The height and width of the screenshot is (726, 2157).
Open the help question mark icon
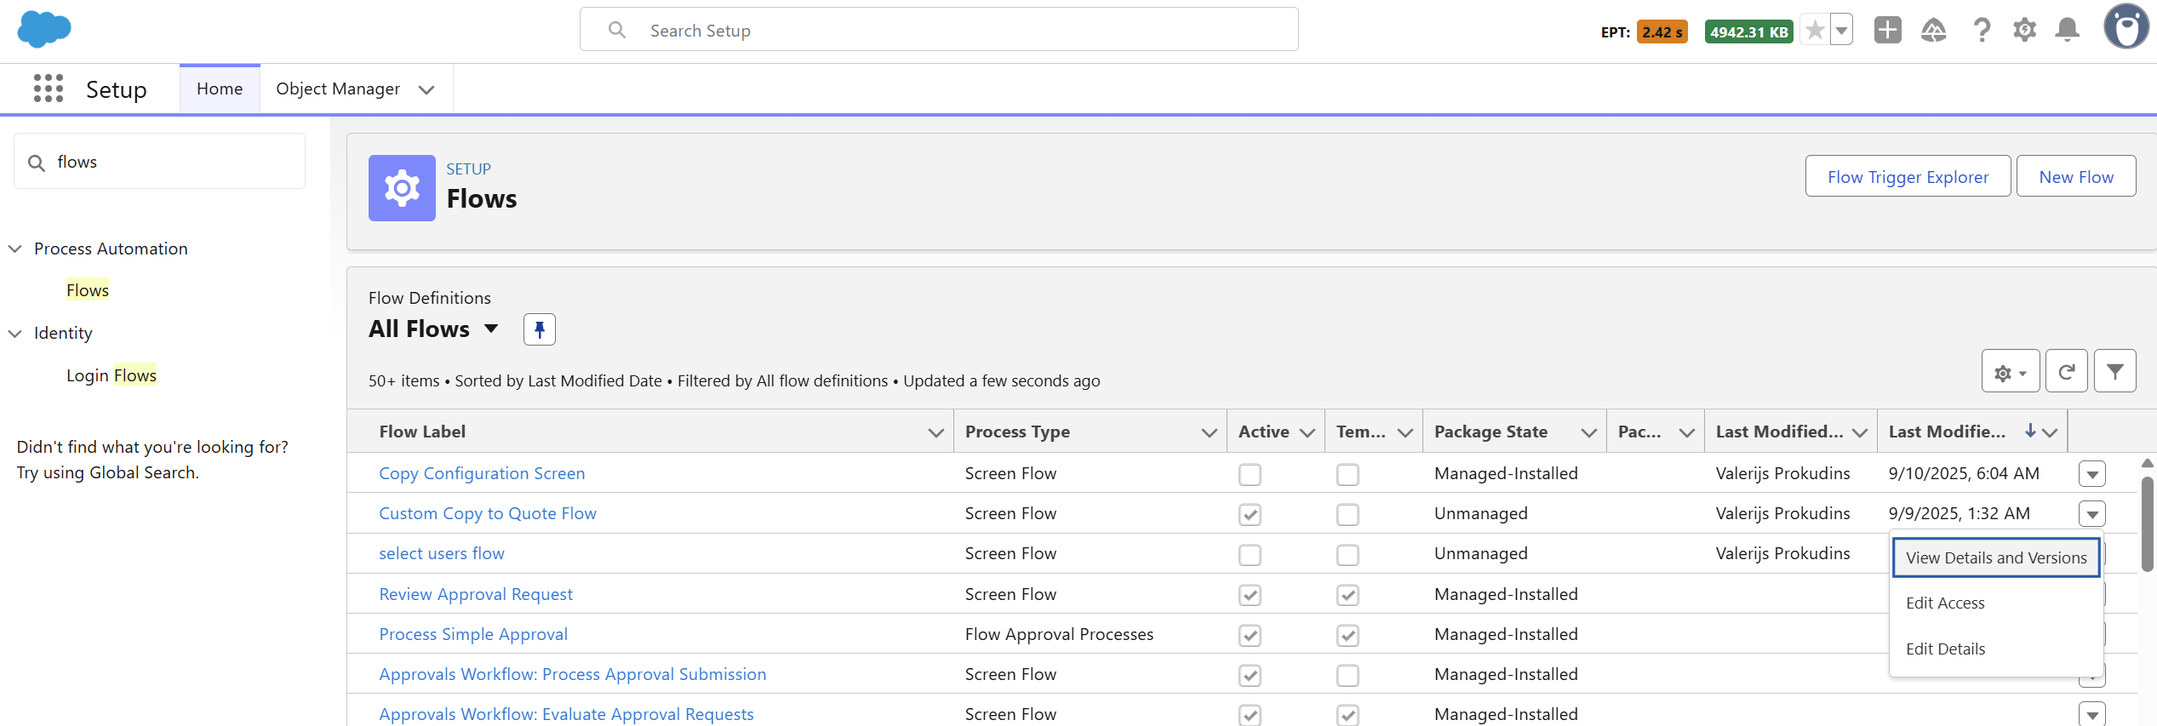point(1982,31)
